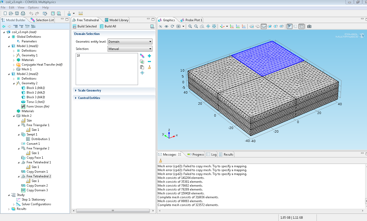Click the Zoom Box icon in the Graphics toolbar

point(202,26)
